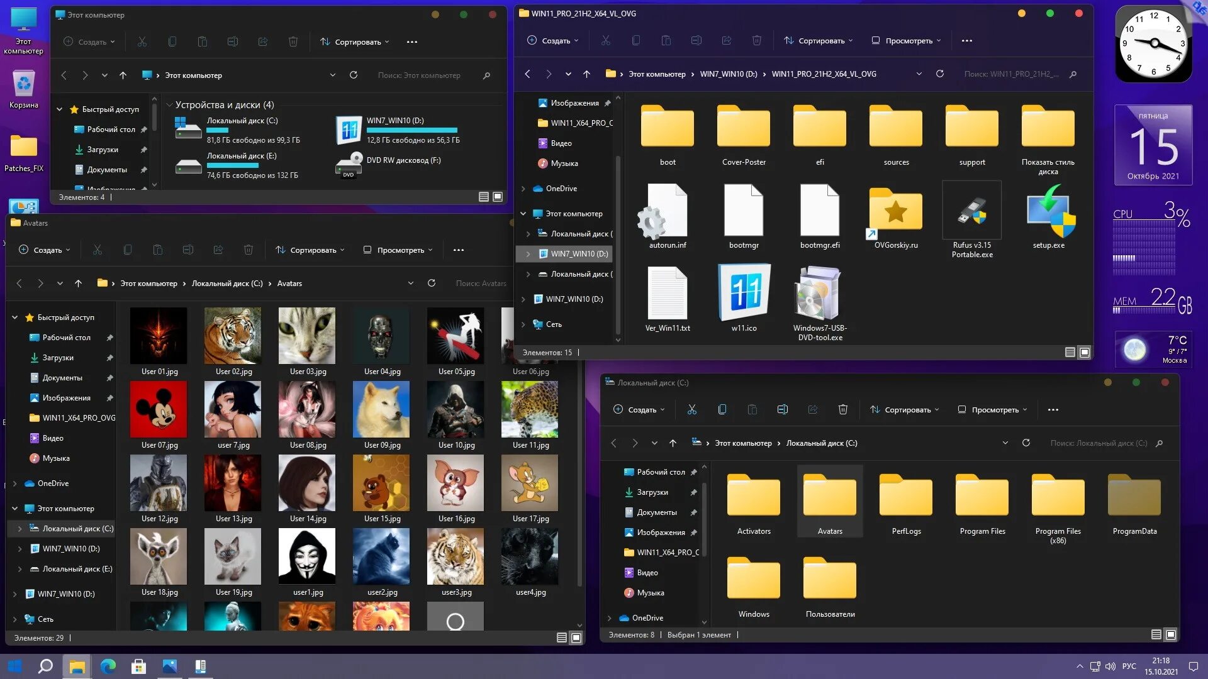Viewport: 1208px width, 679px height.
Task: Collapse Этот компьютер in Avatars sidebar
Action: (14, 509)
